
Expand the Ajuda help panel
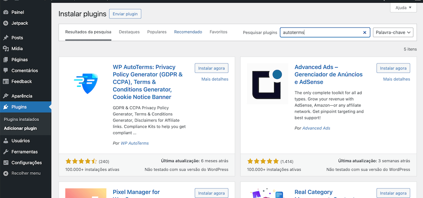[403, 8]
